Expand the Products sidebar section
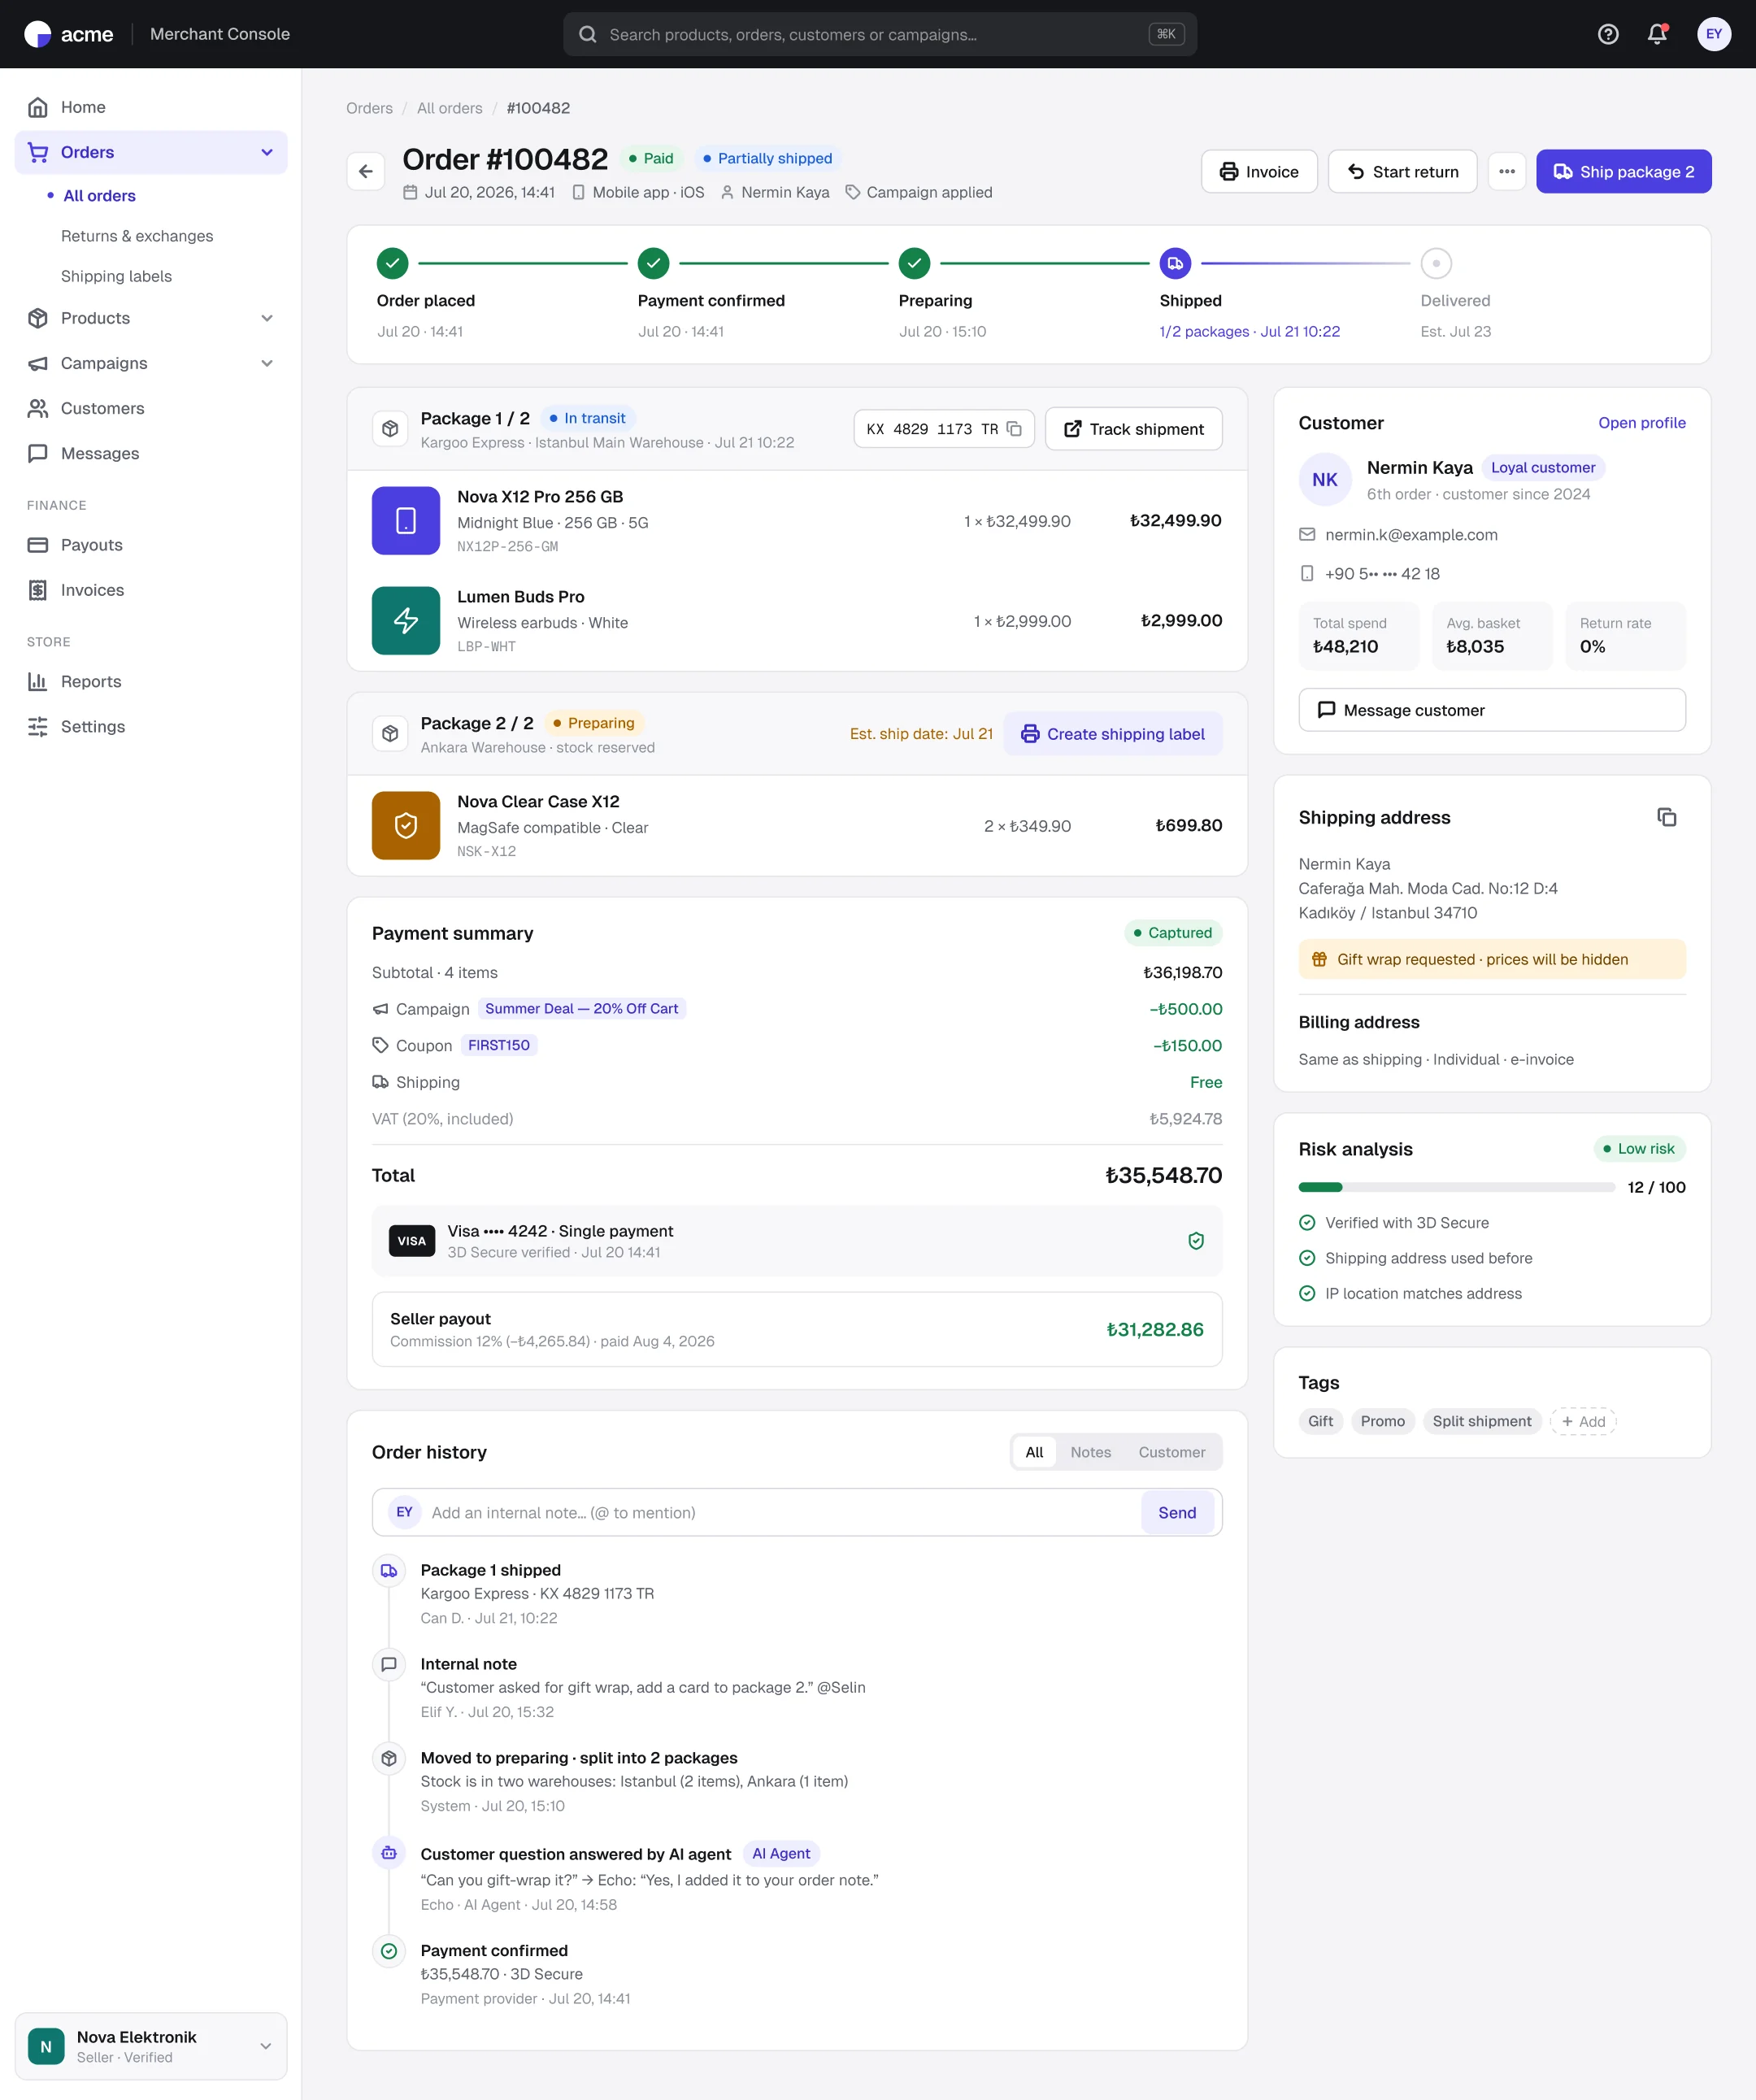Viewport: 1756px width, 2100px height. 267,318
